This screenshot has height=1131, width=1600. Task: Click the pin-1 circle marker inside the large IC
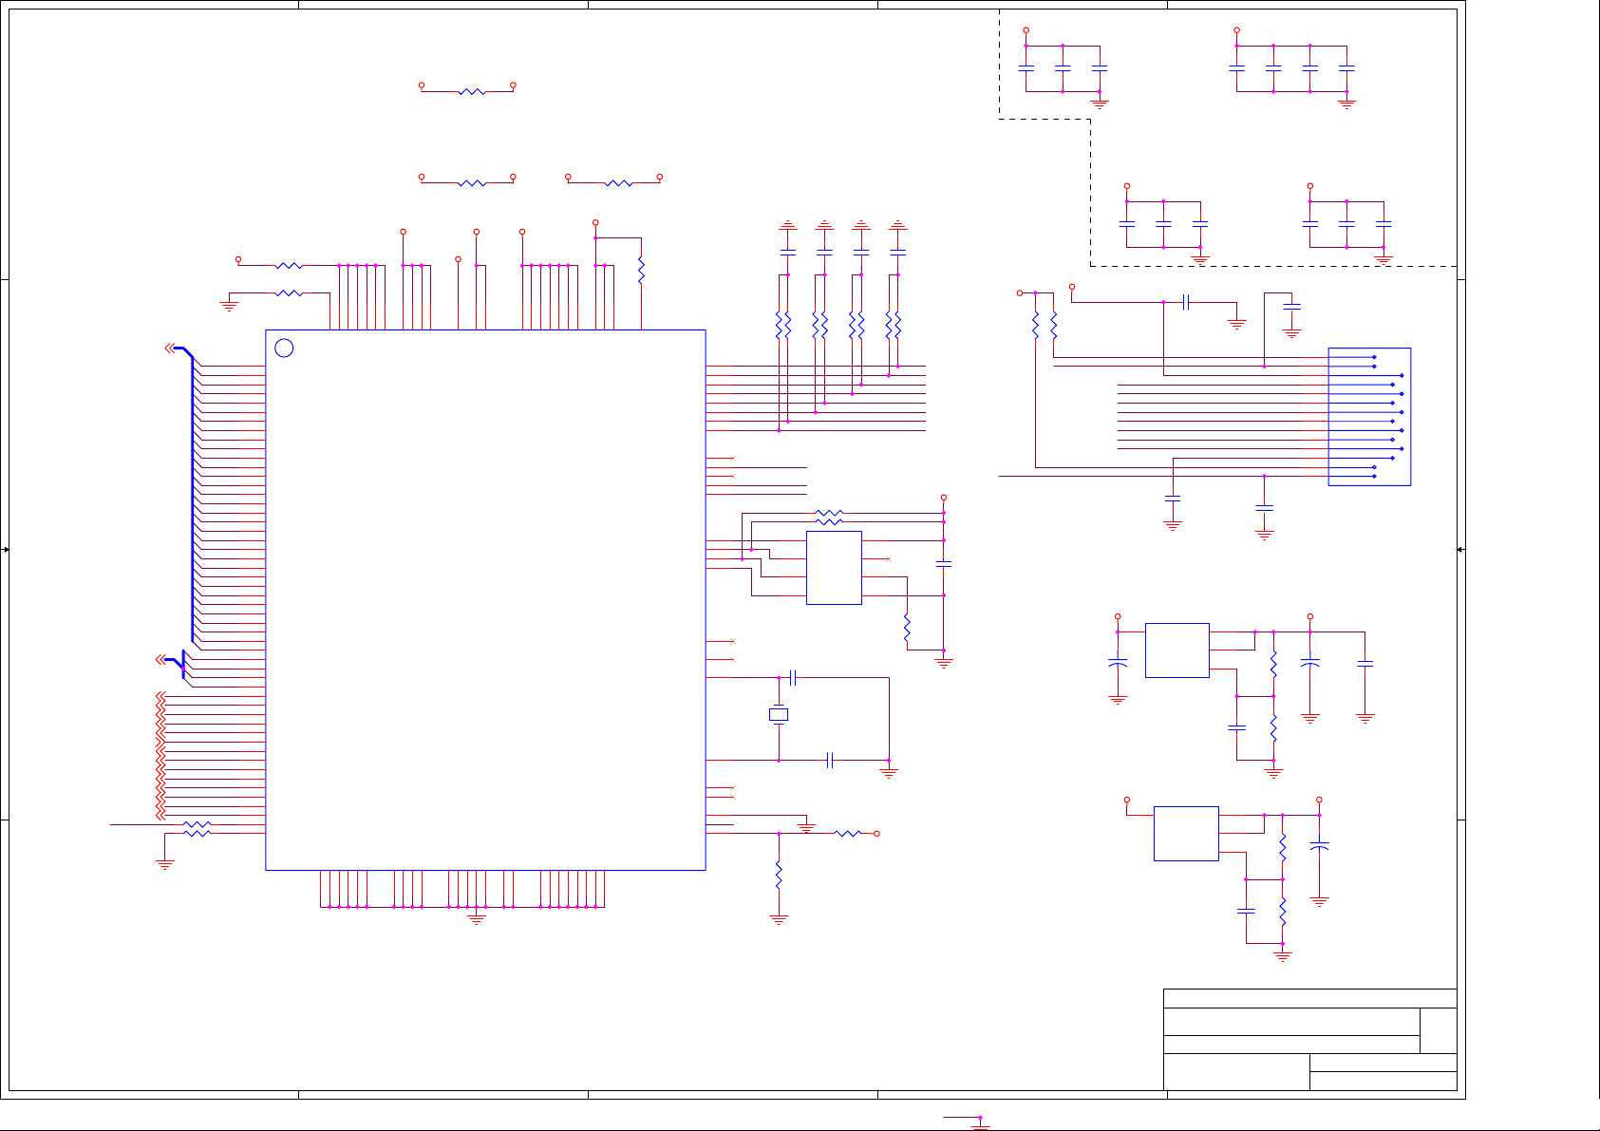284,349
